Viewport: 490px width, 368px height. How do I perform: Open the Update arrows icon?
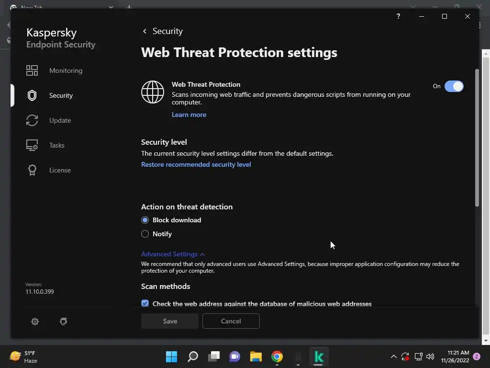click(x=32, y=120)
